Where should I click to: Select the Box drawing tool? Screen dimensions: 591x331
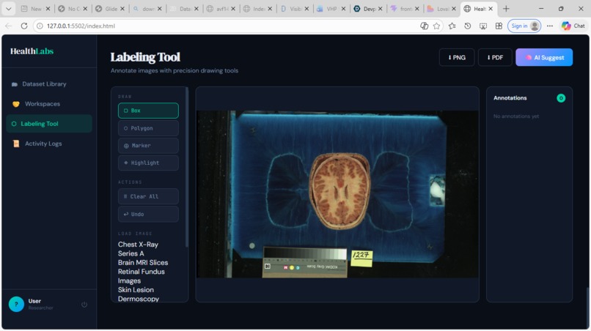(148, 111)
